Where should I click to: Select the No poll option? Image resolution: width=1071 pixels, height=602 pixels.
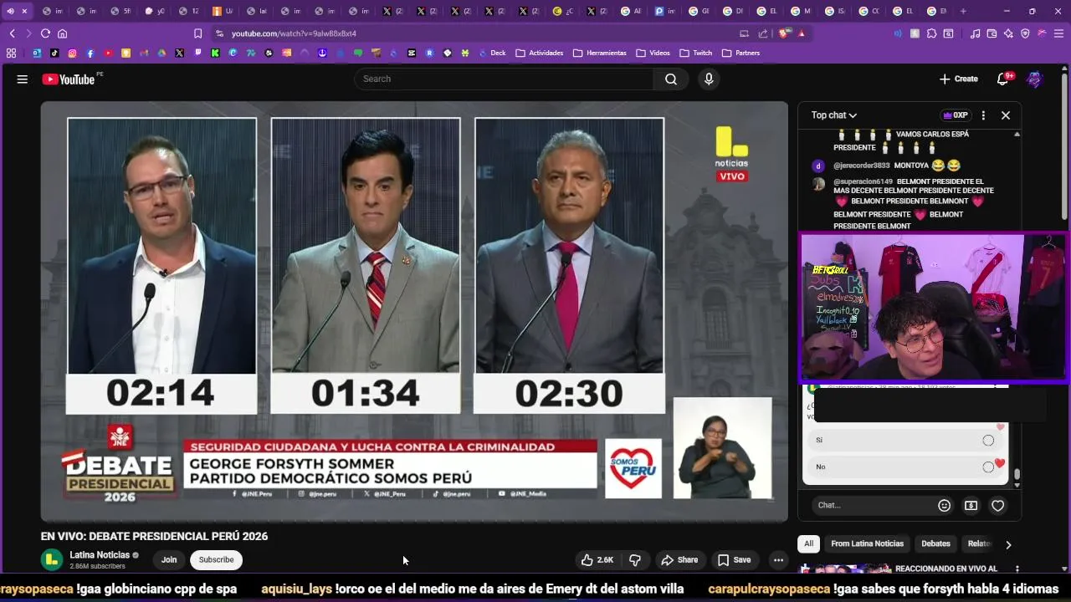[905, 467]
